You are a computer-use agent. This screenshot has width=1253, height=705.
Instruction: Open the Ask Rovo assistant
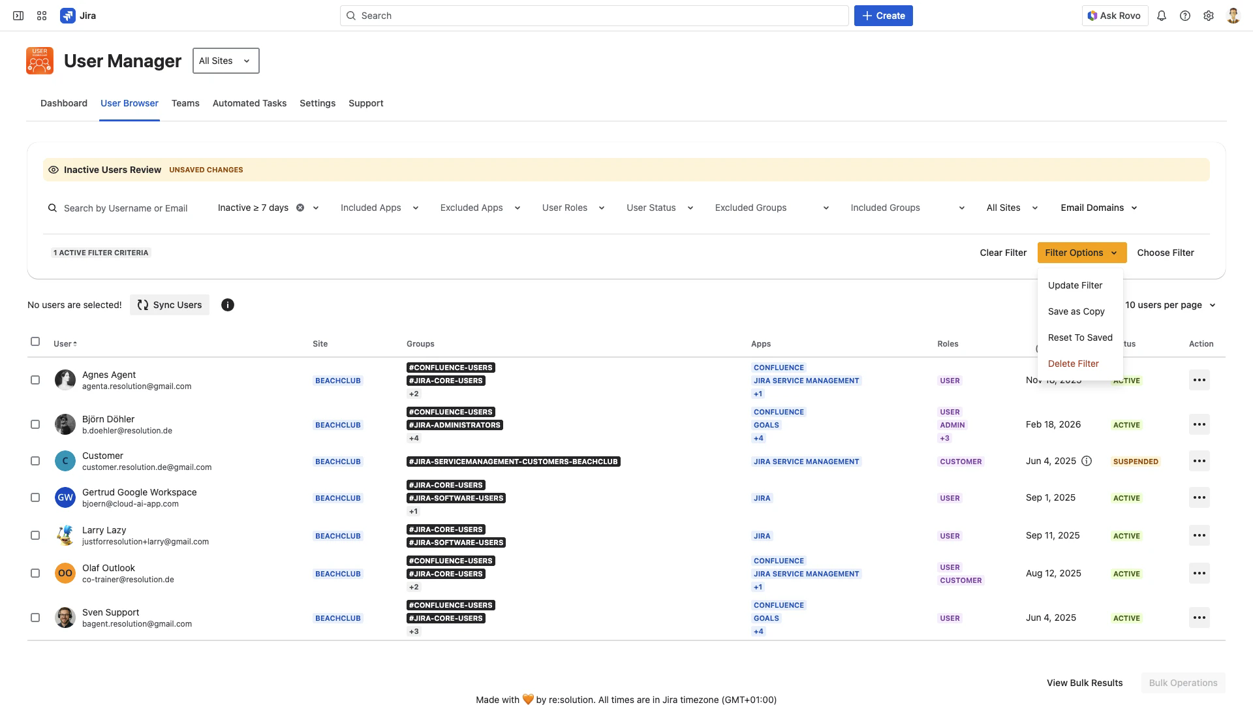[x=1114, y=15]
